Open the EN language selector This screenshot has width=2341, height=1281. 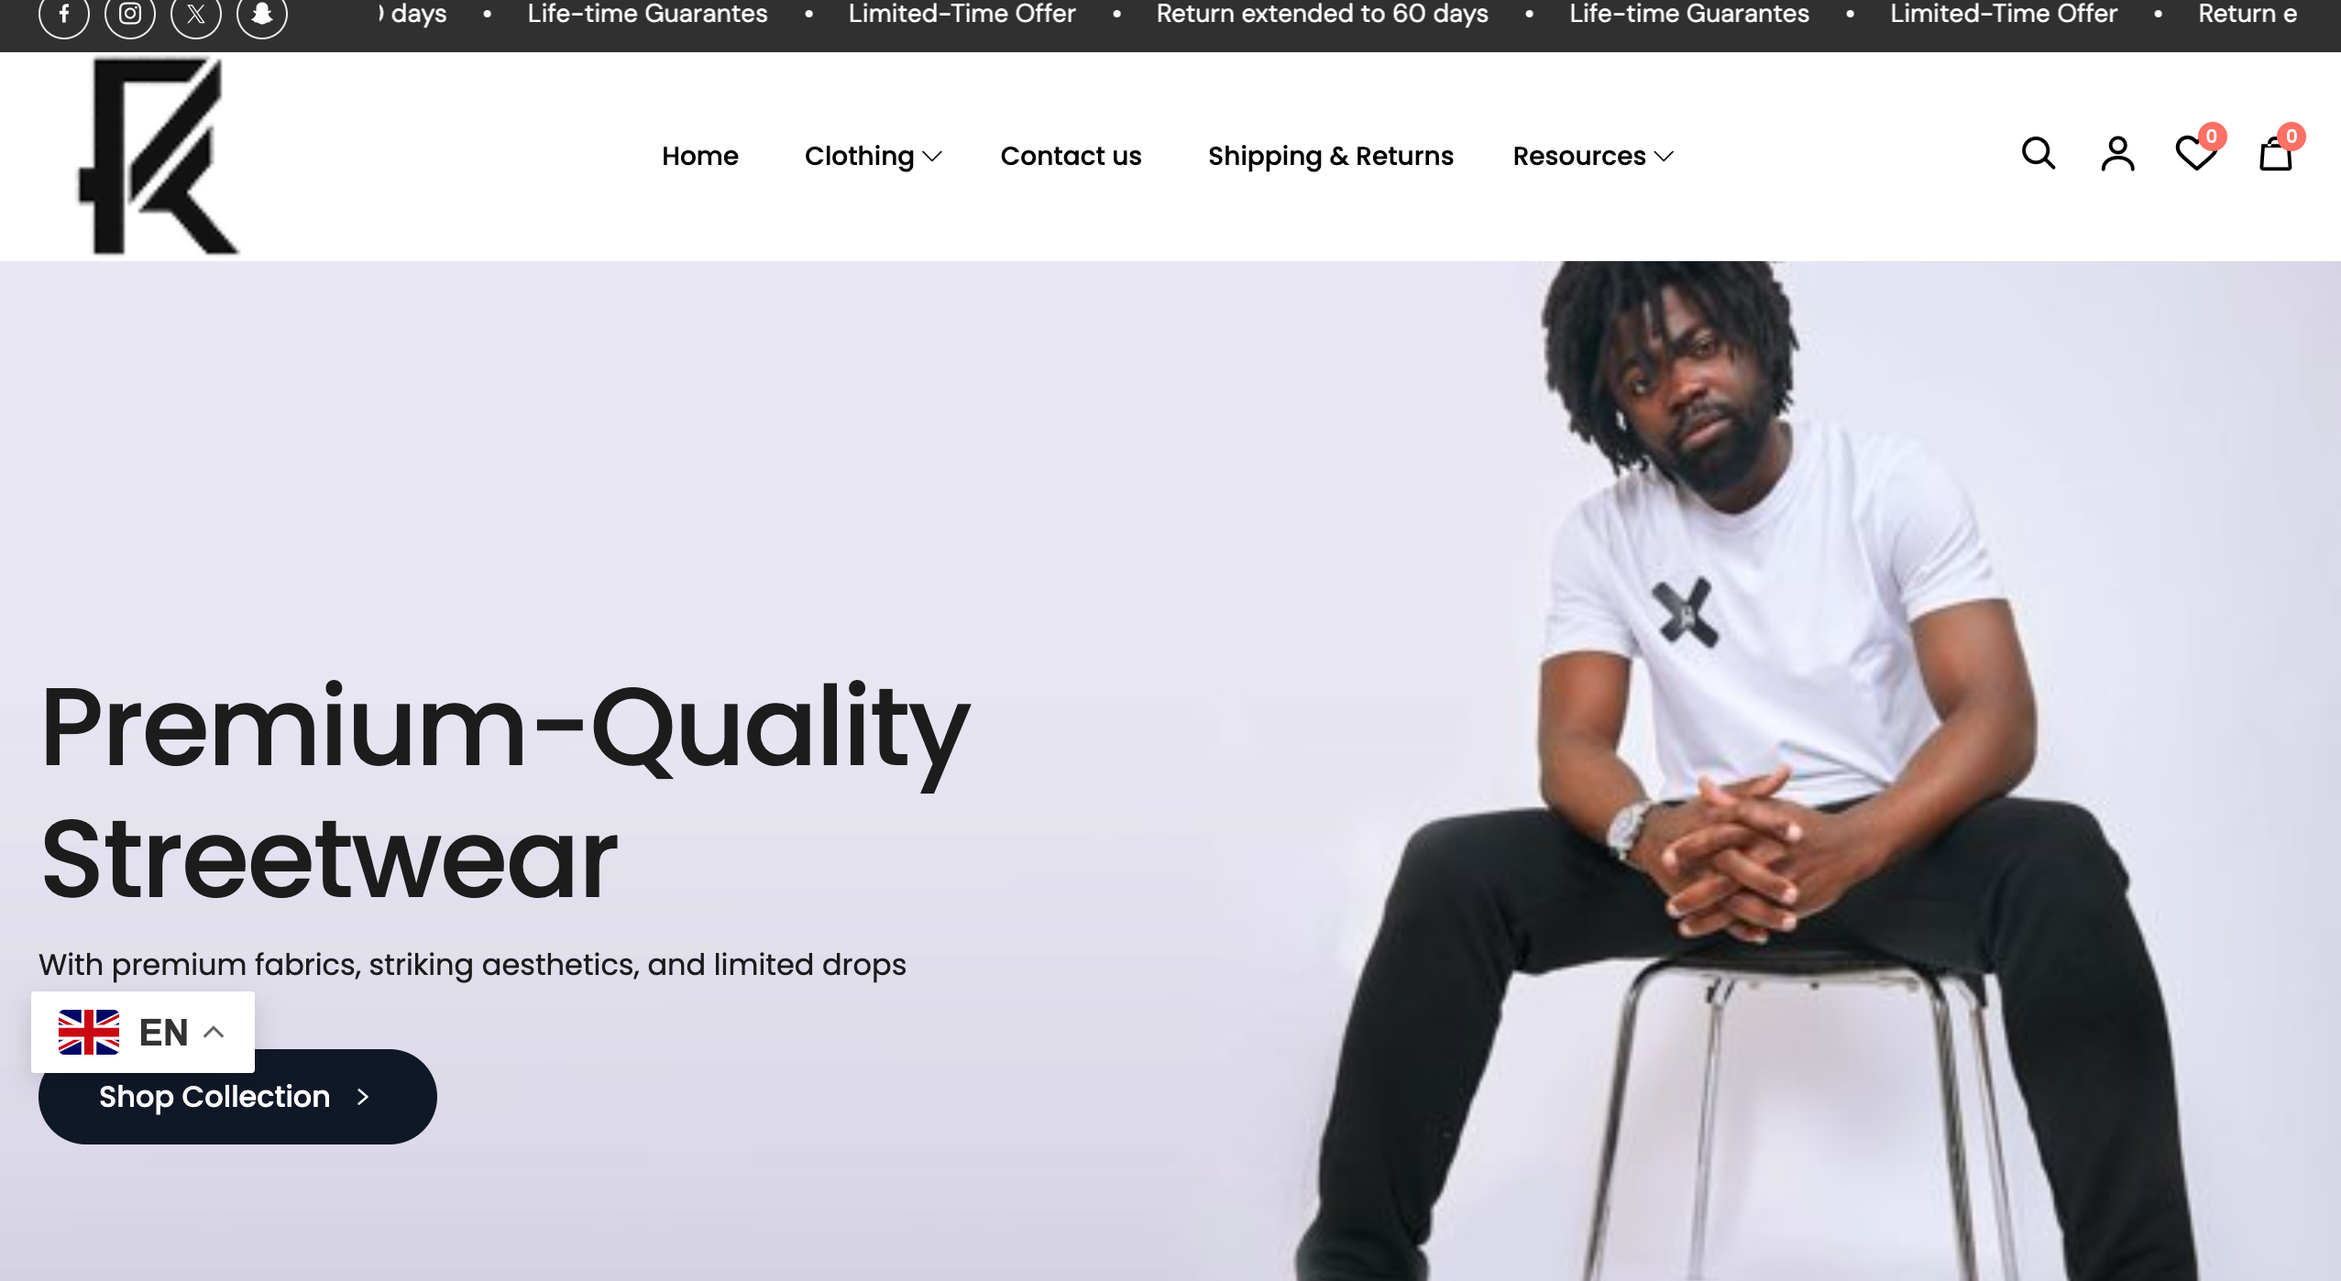tap(143, 1032)
